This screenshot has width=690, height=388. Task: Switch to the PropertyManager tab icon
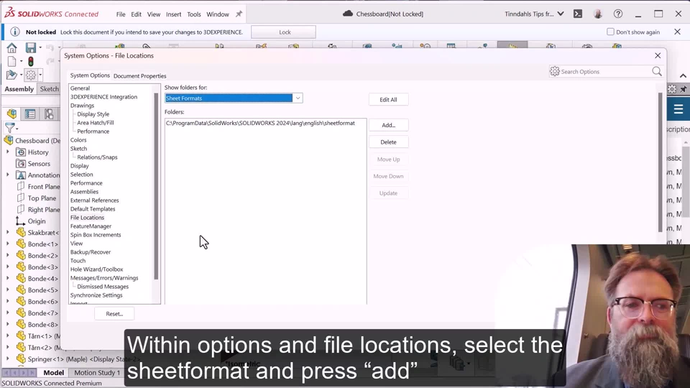pos(30,114)
